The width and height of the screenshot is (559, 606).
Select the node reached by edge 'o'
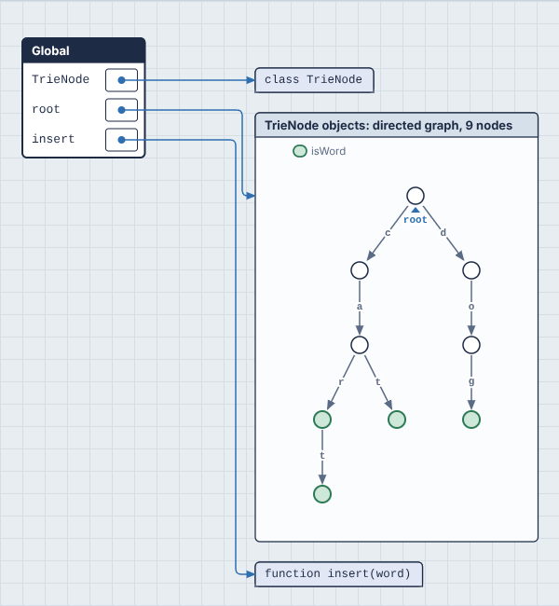[471, 345]
